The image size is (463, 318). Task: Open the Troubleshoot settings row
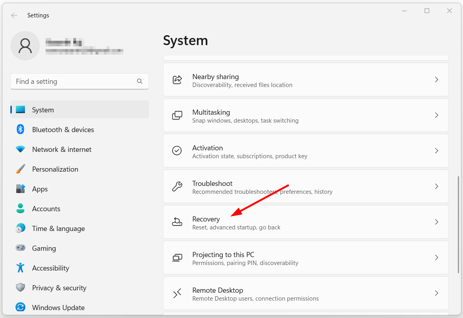tap(306, 186)
